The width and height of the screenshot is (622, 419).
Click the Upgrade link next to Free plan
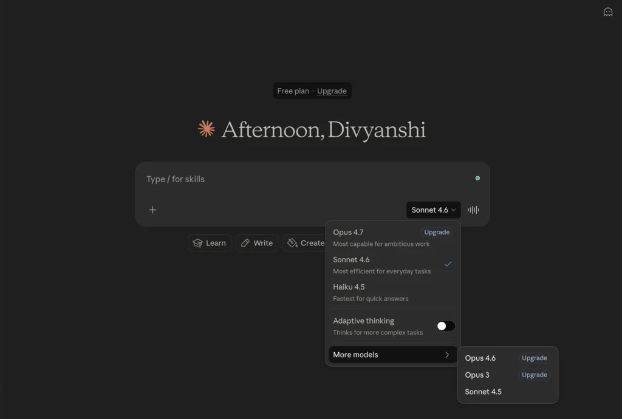point(332,91)
